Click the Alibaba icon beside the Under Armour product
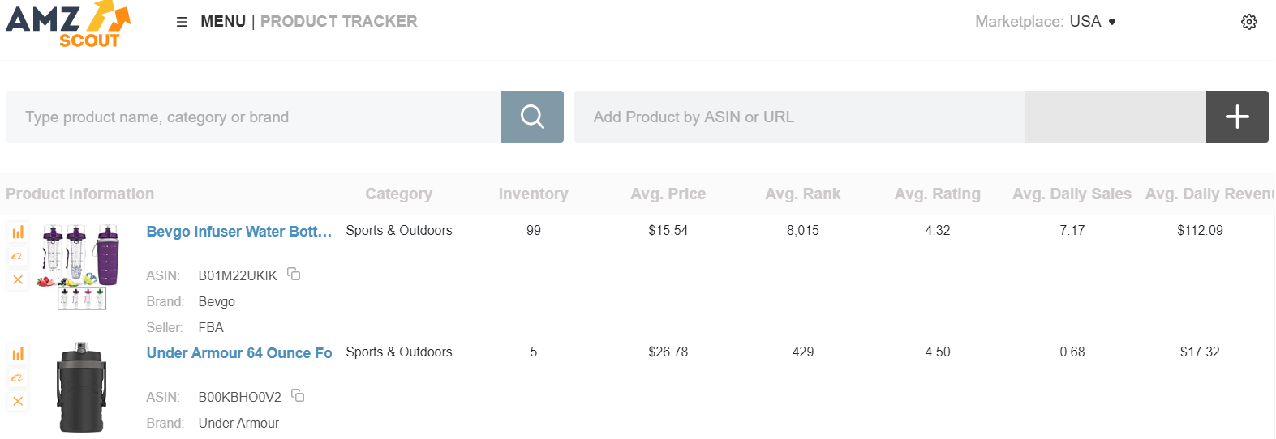 click(18, 377)
